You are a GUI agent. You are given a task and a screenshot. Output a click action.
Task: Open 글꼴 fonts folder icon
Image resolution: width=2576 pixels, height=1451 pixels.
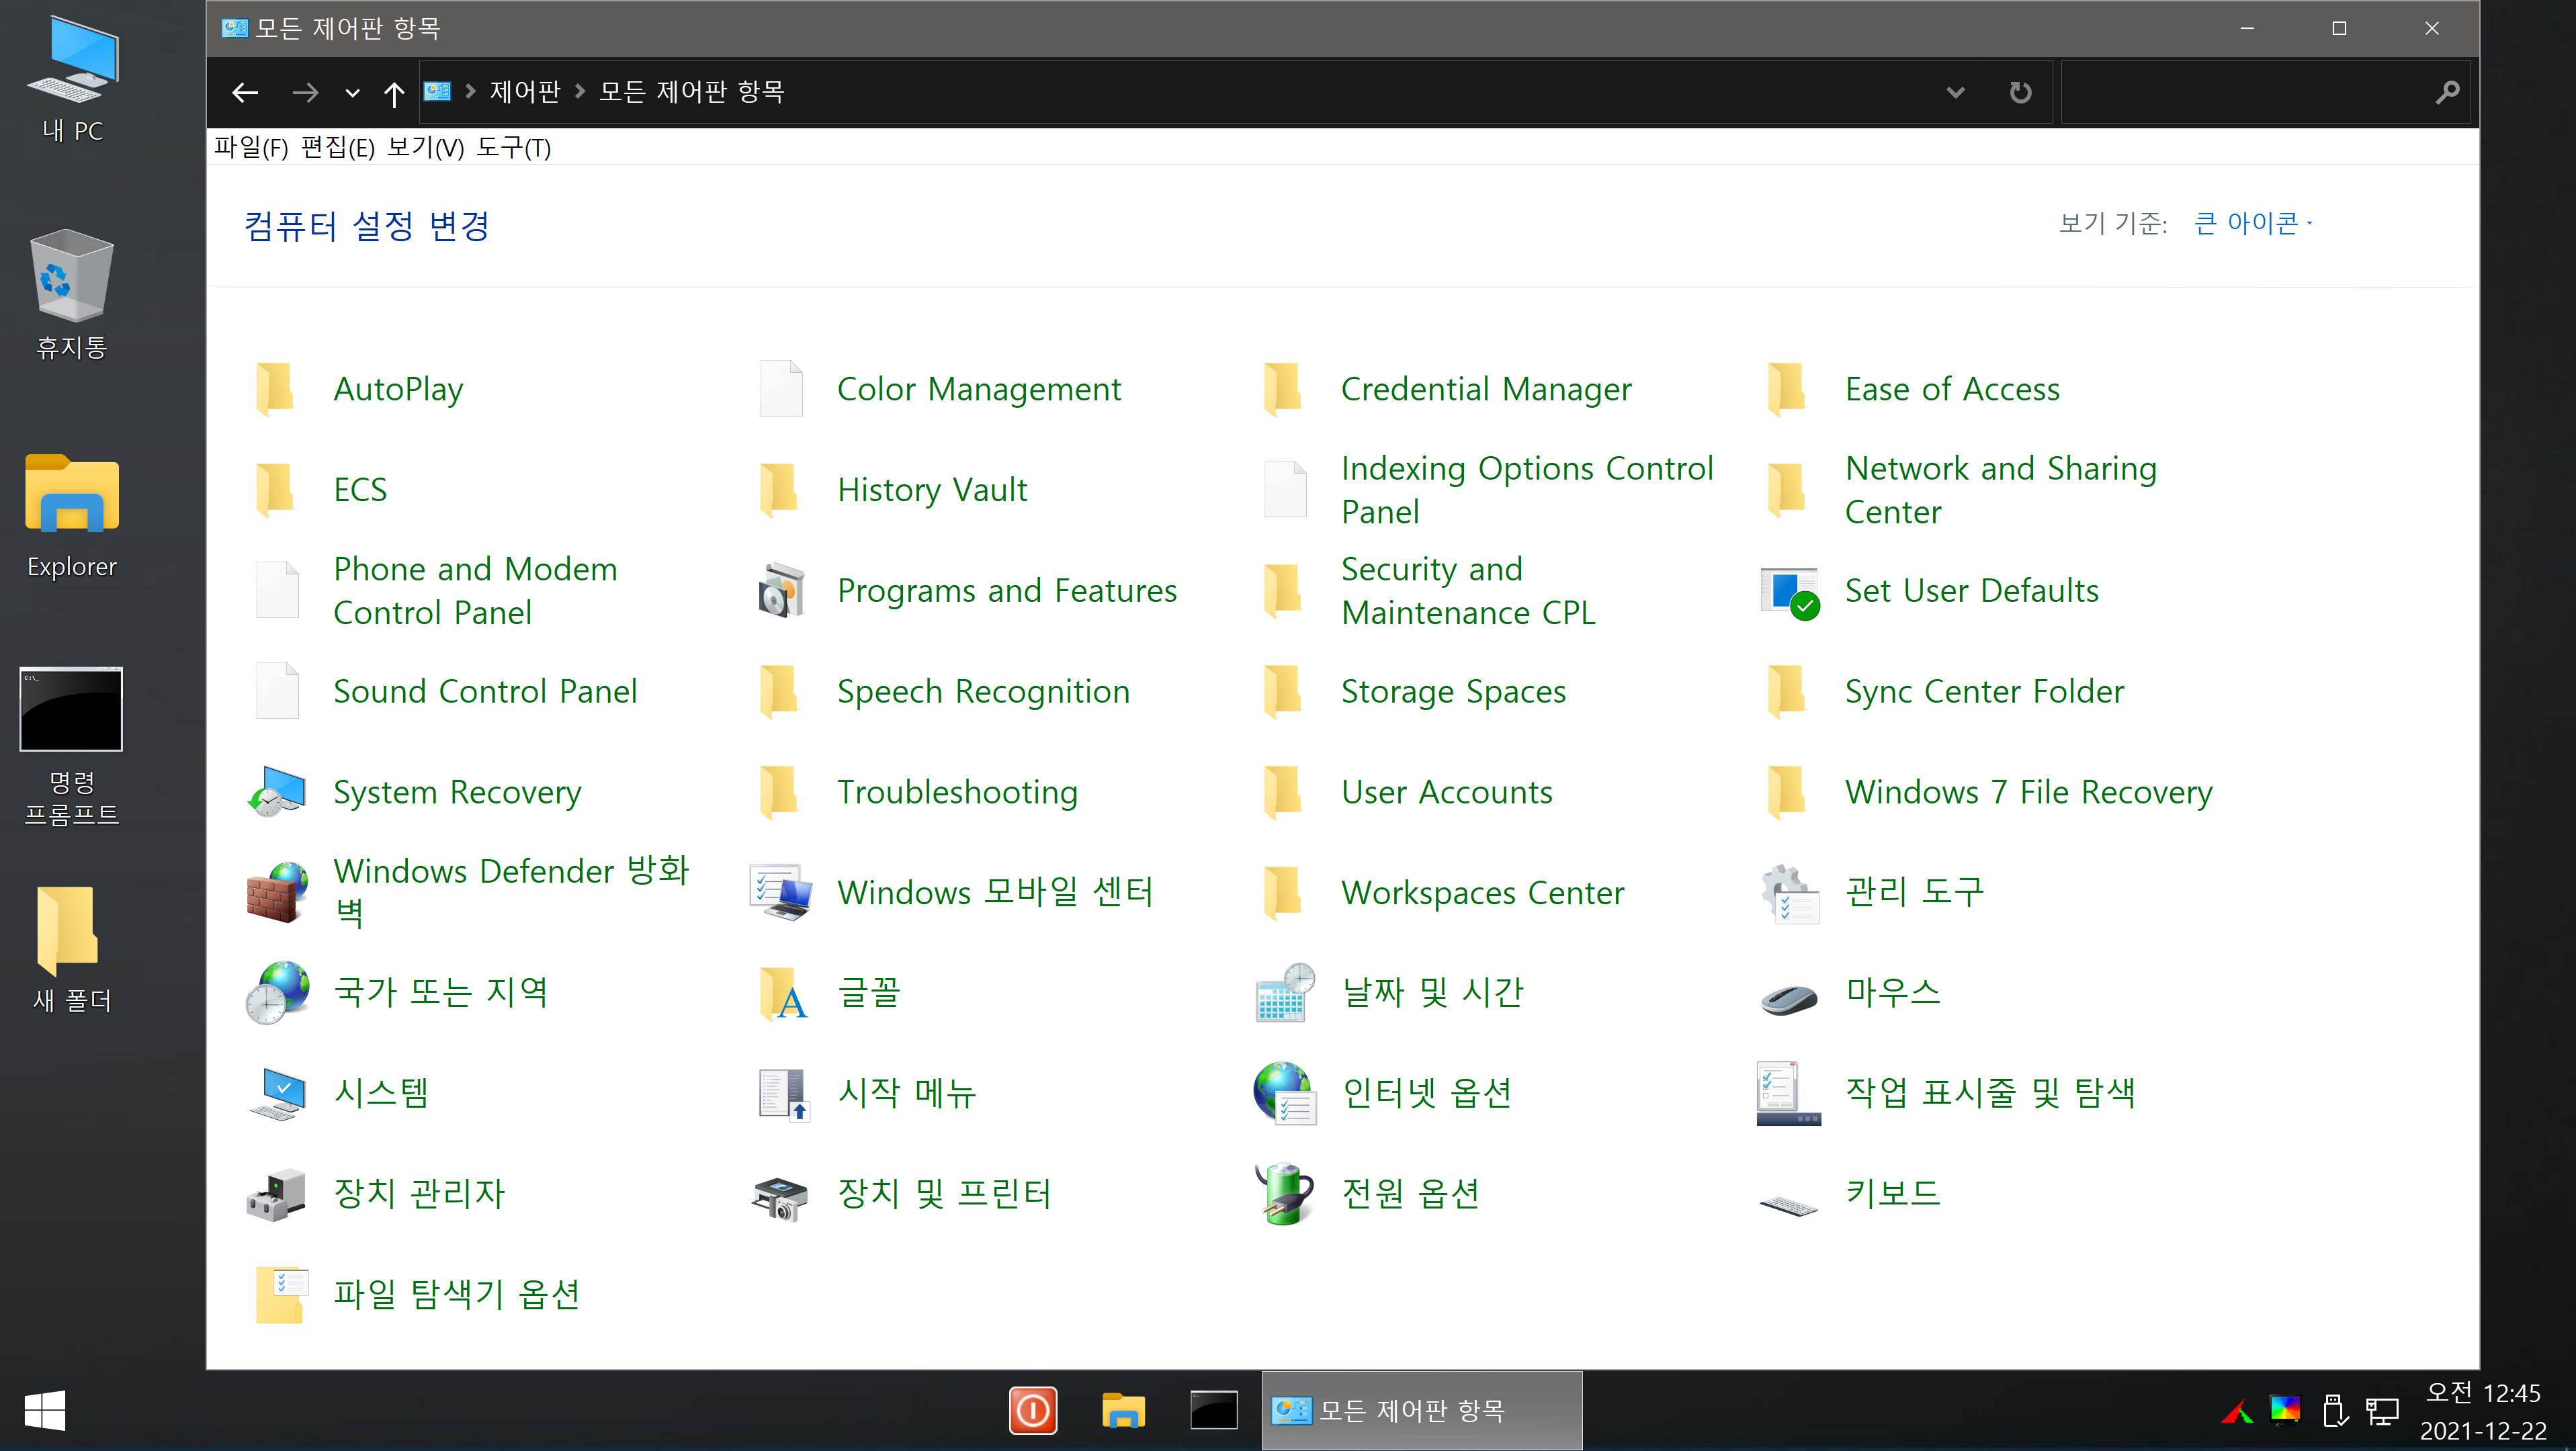click(783, 993)
